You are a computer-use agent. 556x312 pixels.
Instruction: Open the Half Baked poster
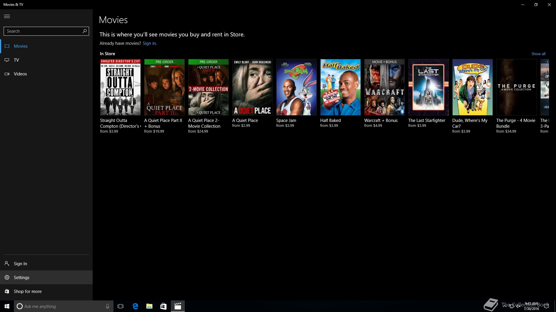click(x=340, y=87)
